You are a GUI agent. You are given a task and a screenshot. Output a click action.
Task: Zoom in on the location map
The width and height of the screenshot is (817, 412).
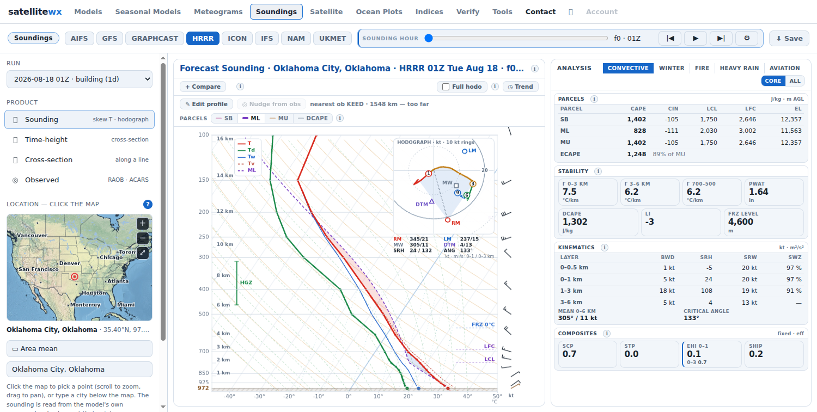142,223
